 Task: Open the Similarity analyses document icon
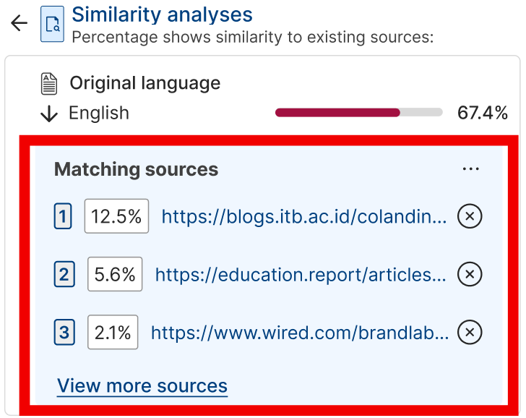coord(52,24)
